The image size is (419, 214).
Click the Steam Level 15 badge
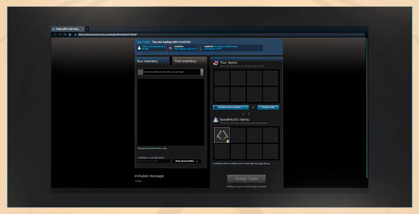click(170, 48)
